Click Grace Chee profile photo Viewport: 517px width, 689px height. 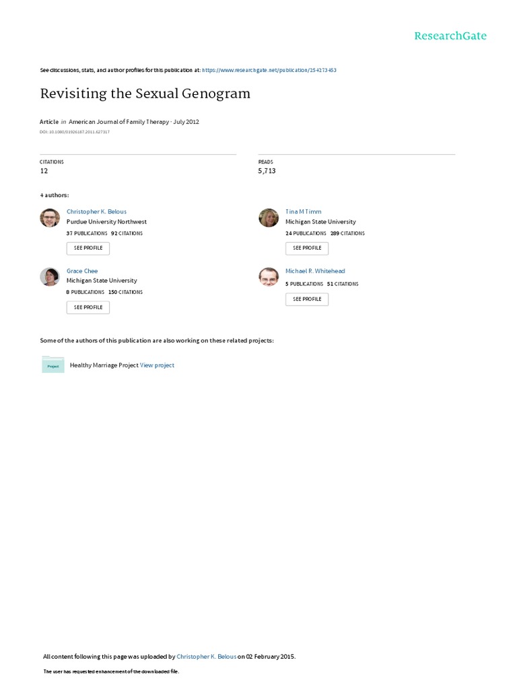50,277
